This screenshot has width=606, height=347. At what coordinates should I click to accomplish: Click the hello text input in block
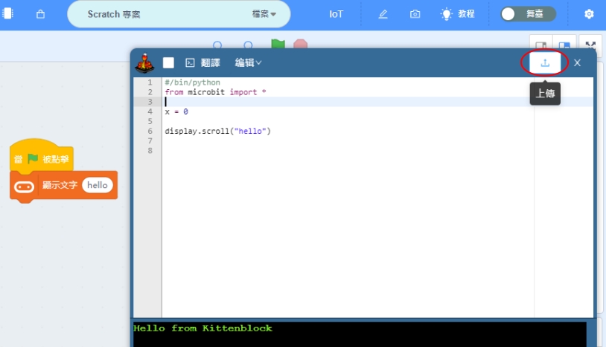98,185
